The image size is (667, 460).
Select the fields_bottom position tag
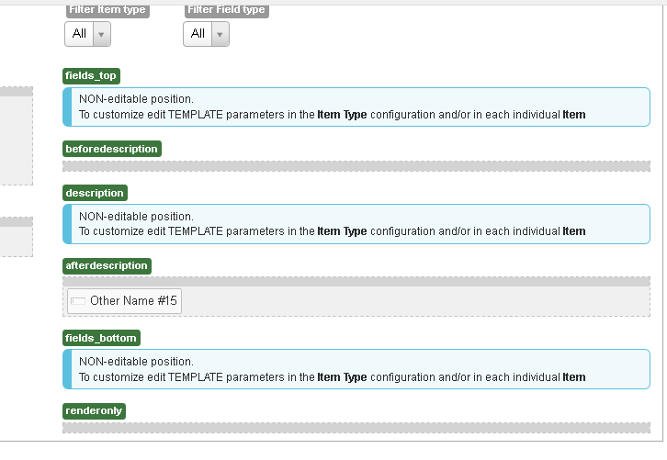click(101, 338)
